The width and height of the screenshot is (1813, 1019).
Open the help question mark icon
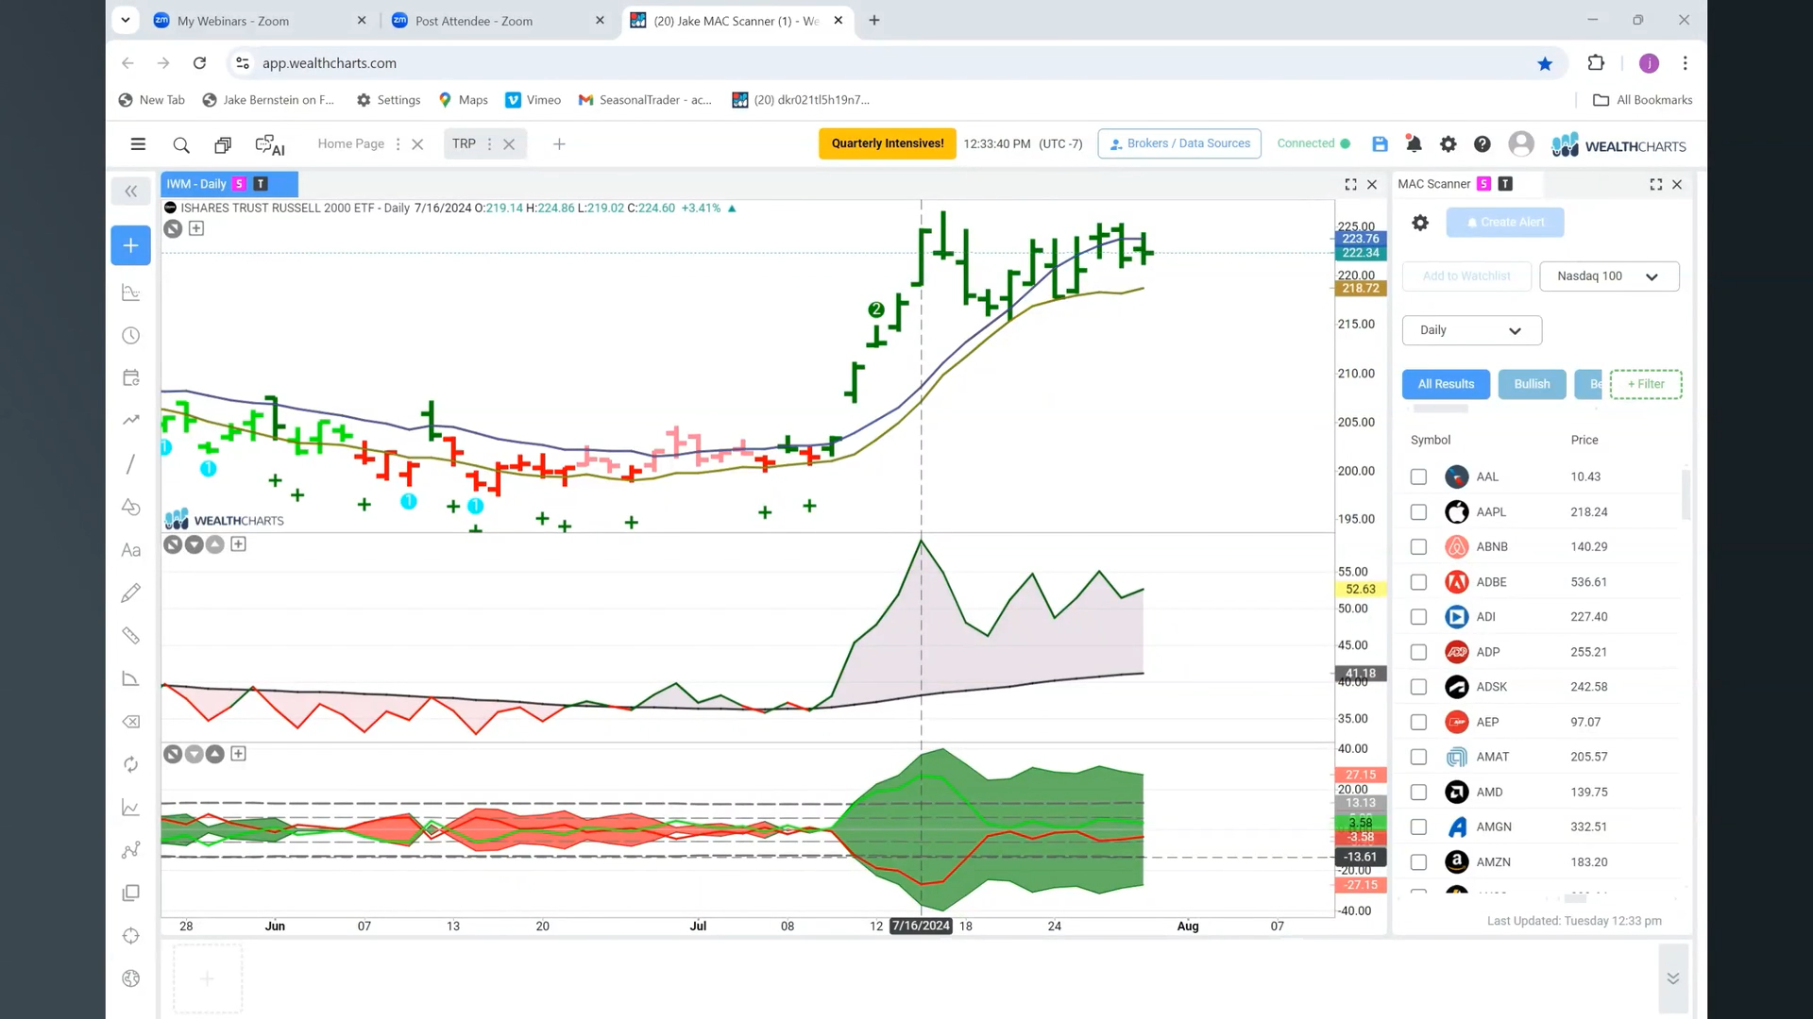click(1483, 143)
